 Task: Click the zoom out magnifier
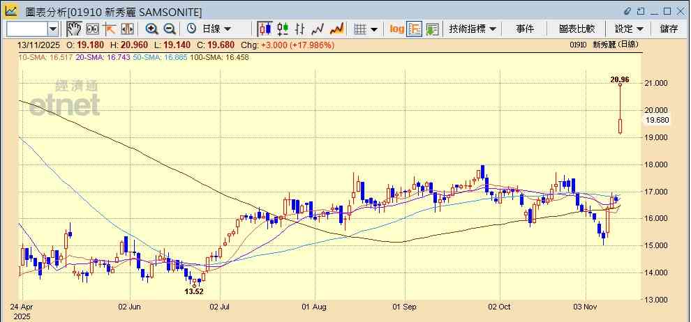(170, 29)
